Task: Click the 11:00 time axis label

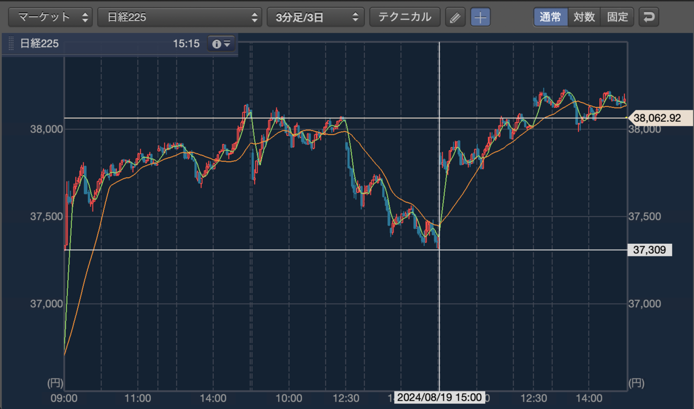Action: coord(138,398)
